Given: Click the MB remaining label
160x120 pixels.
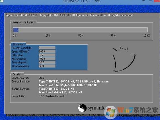Looking at the screenshot, I should pos(19,59).
